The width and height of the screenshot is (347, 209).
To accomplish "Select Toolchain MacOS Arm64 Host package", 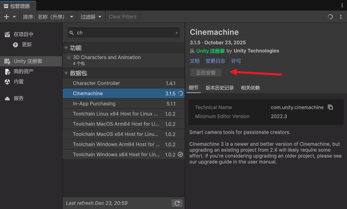I will [123, 124].
